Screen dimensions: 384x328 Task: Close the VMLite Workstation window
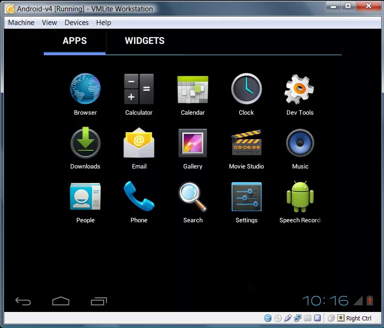[368, 6]
